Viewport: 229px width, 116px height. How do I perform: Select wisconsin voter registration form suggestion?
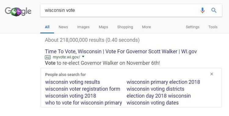tap(83, 89)
